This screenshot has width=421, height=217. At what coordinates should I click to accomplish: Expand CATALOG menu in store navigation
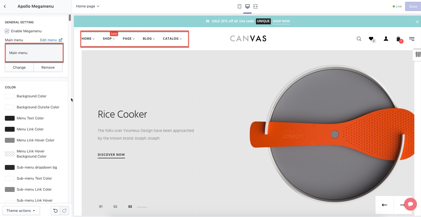172,39
